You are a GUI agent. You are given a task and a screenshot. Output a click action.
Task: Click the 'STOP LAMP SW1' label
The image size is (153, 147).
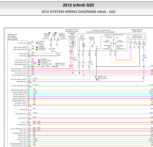[x=20, y=114]
